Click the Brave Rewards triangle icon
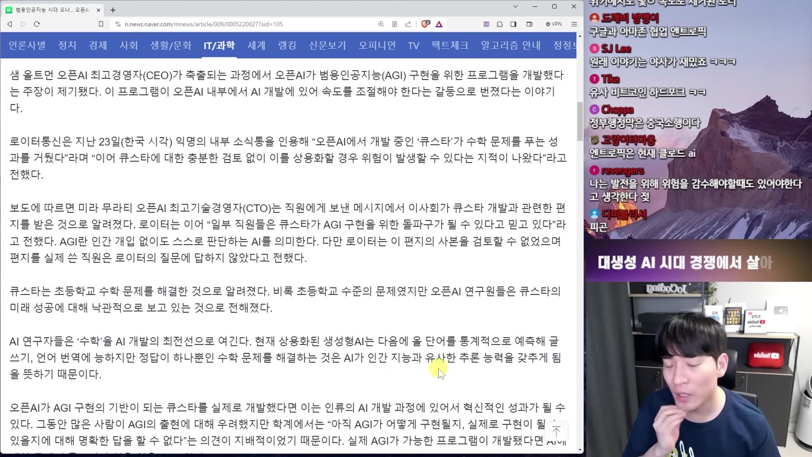812x457 pixels. coord(439,24)
